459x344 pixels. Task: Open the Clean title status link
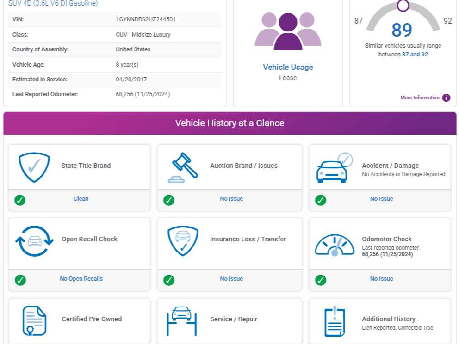click(81, 199)
